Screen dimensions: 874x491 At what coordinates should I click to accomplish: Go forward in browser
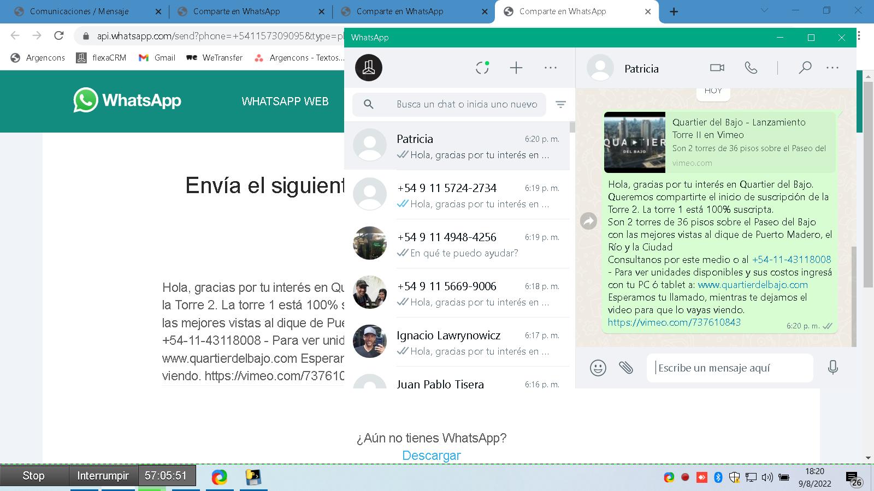click(x=37, y=35)
